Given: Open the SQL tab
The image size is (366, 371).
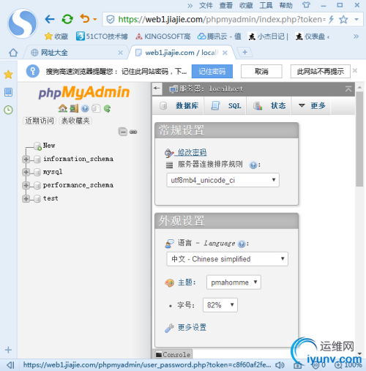Looking at the screenshot, I should click(x=225, y=105).
